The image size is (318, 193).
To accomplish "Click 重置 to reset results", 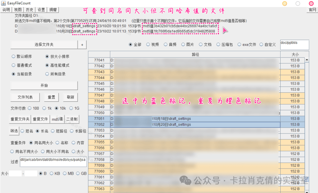I will point(51,97).
